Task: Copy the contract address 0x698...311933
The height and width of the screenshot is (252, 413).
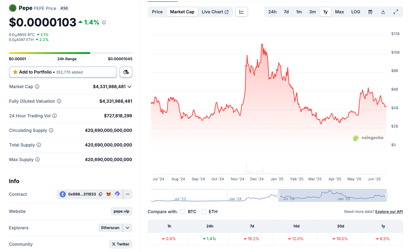Action: pyautogui.click(x=101, y=194)
